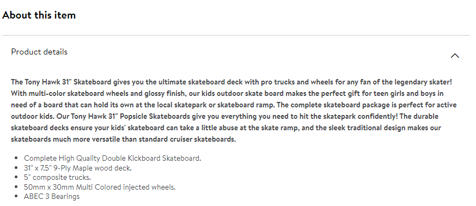Viewport: 476px width, 206px height.
Task: Click the "ABEC 3 Bearings" bullet text
Action: click(52, 197)
